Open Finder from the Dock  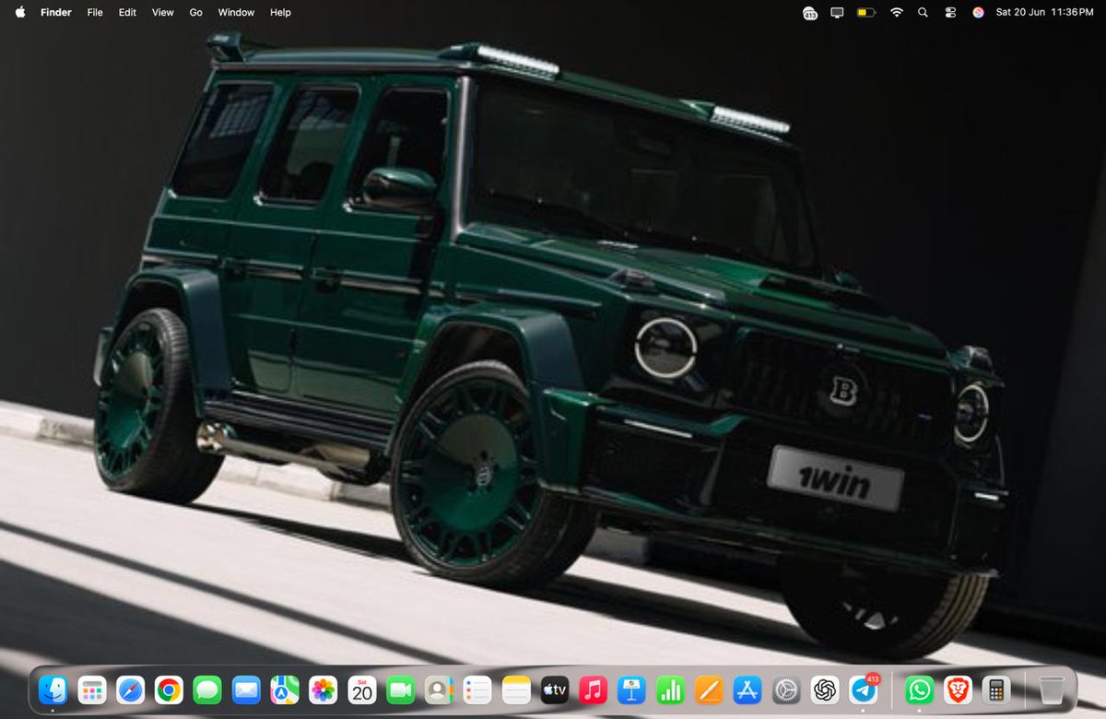tap(53, 690)
